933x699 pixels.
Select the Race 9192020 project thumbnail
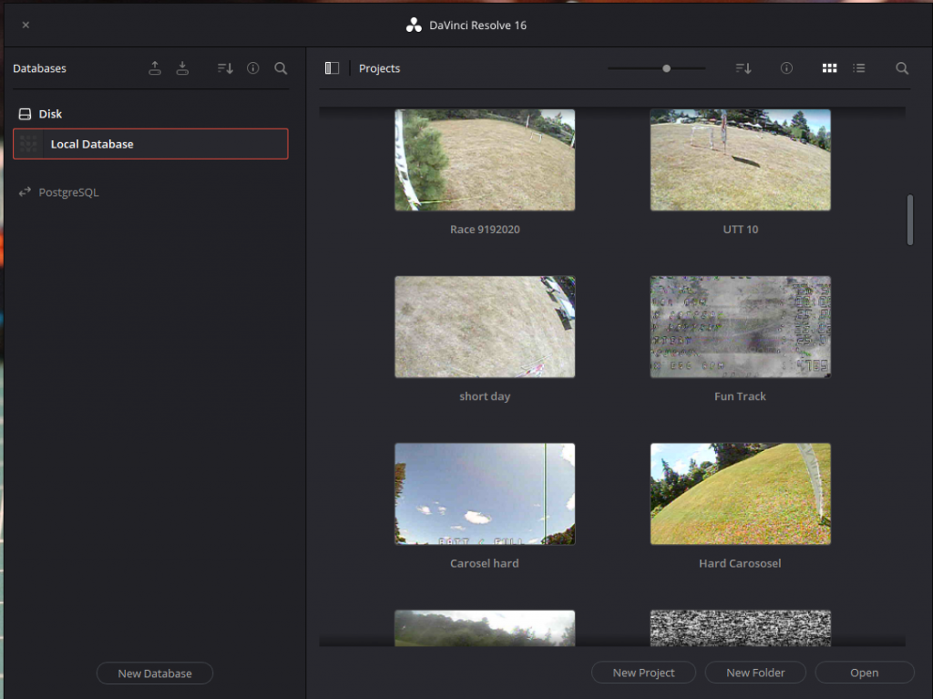[x=485, y=159]
